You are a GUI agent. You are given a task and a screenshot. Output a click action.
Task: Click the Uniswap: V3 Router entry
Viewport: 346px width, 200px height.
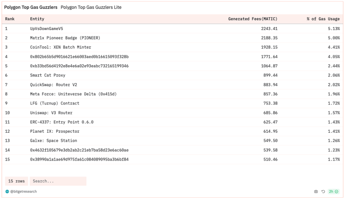51,113
